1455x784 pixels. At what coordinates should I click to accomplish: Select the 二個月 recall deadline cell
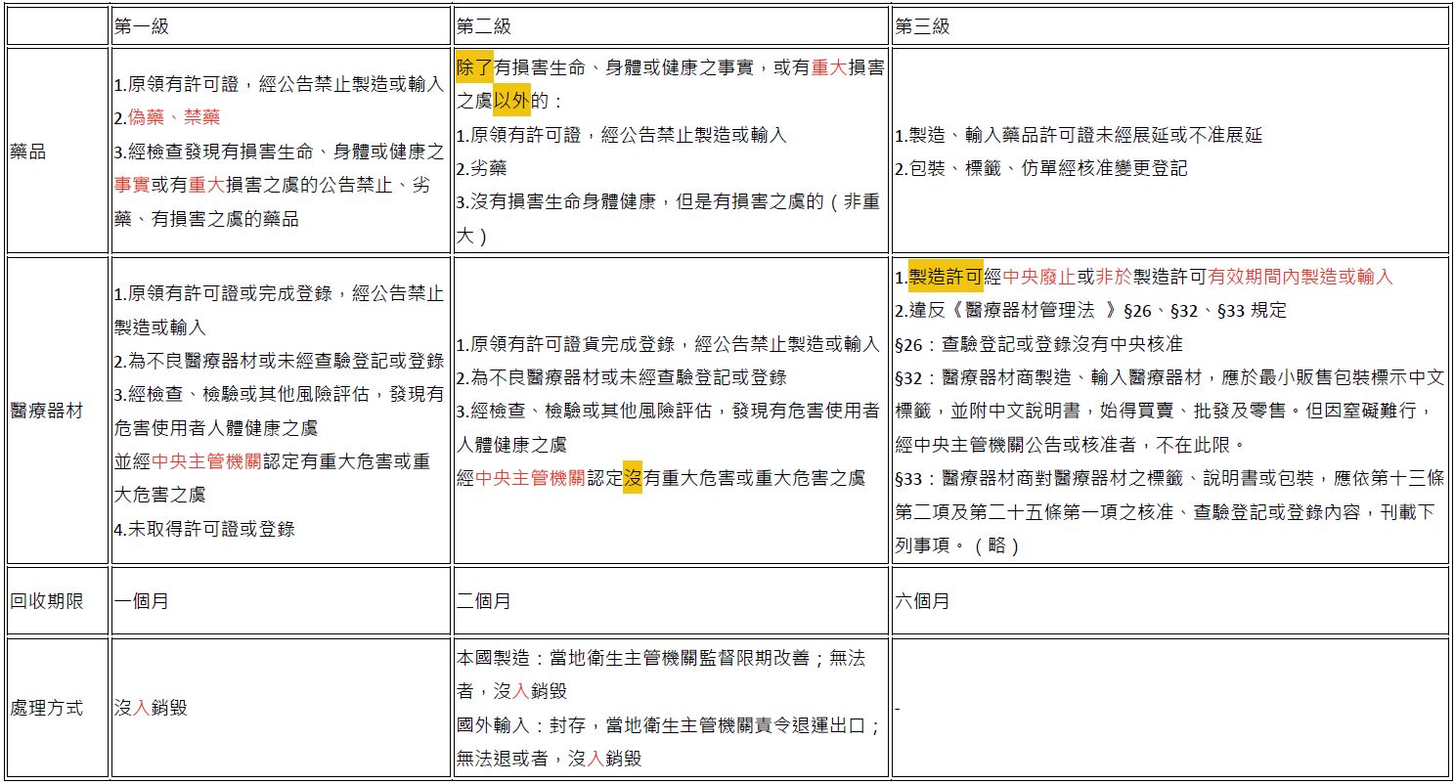(484, 601)
